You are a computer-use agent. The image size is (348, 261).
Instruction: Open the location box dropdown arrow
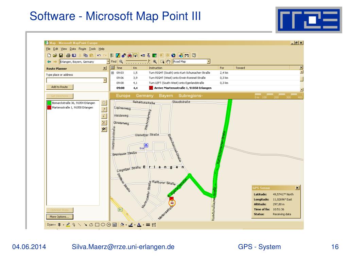(x=108, y=62)
